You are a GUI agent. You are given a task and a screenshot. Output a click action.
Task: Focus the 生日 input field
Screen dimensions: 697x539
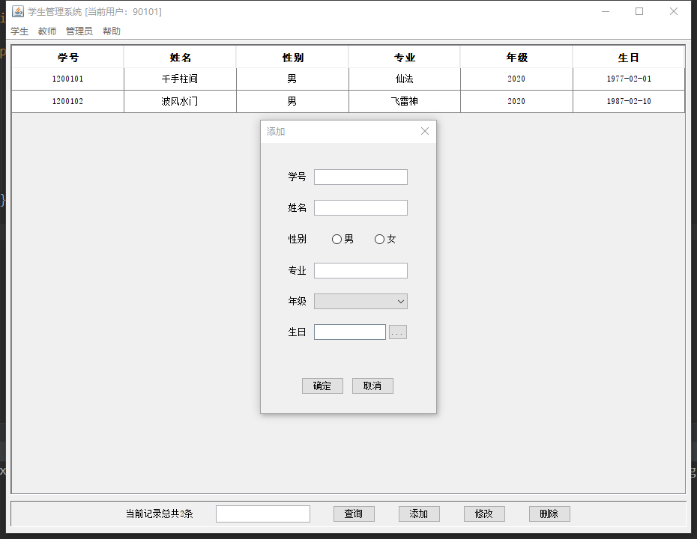pos(350,332)
